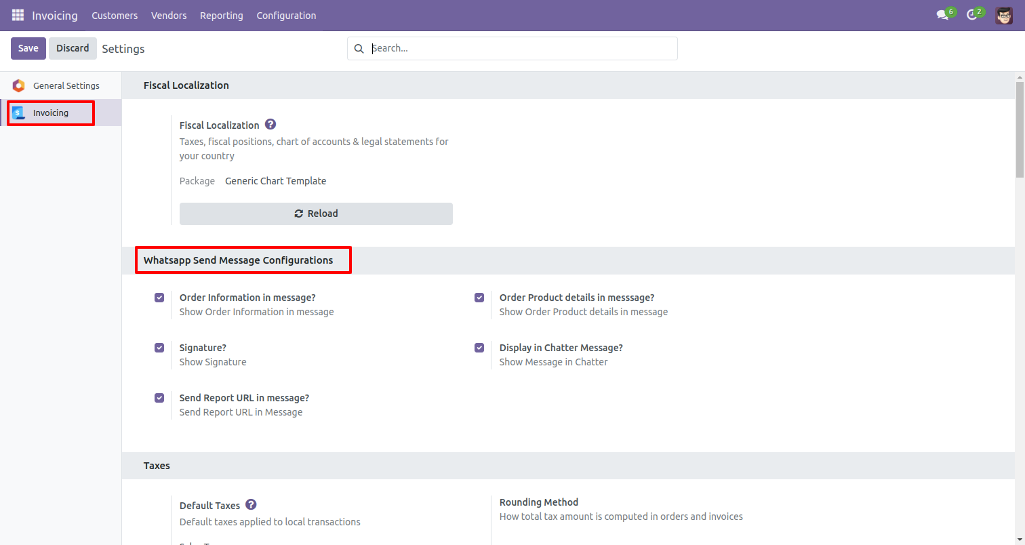The image size is (1025, 545).
Task: Click the Package field label
Action: point(197,181)
